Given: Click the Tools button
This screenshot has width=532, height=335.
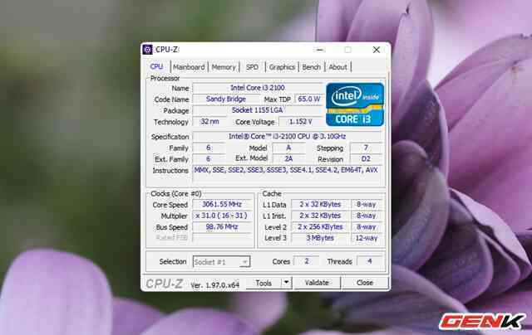Looking at the screenshot, I should pos(264,283).
